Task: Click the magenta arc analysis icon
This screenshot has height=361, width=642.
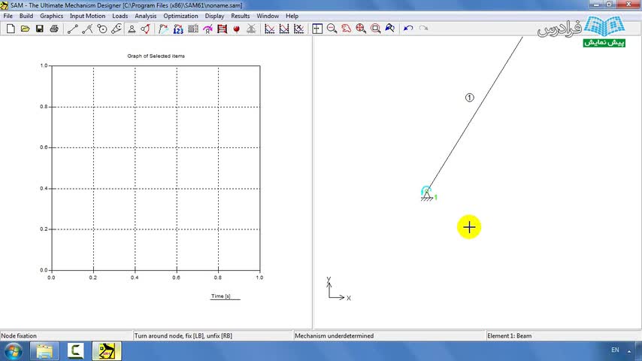Action: pyautogui.click(x=207, y=29)
